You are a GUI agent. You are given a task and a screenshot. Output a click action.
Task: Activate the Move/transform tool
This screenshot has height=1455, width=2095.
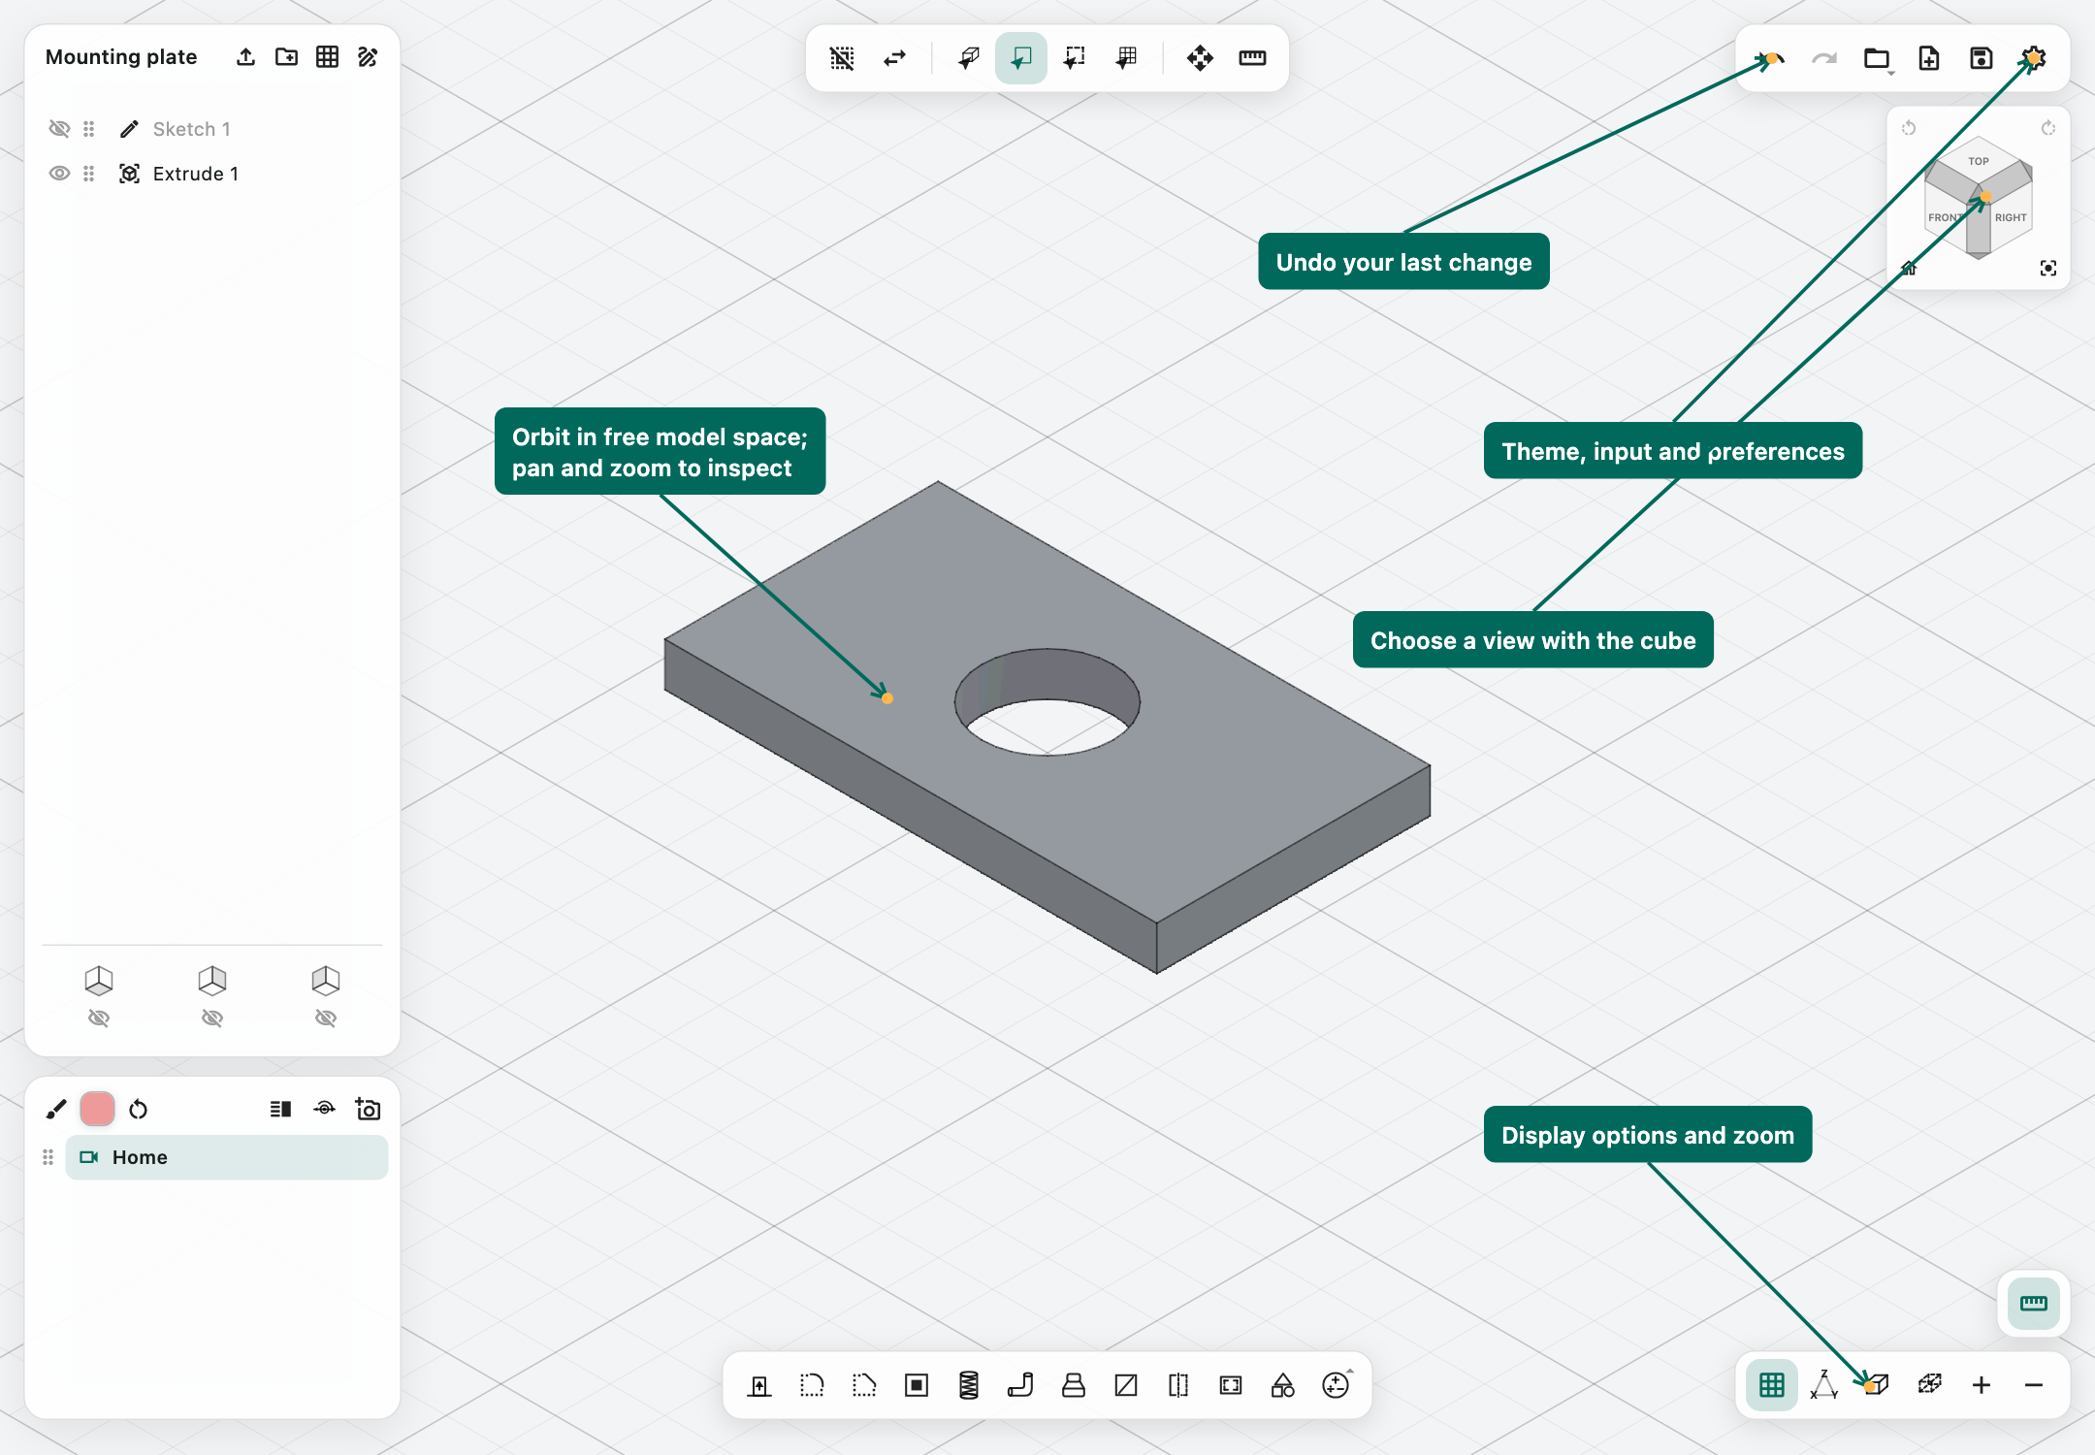tap(1200, 58)
